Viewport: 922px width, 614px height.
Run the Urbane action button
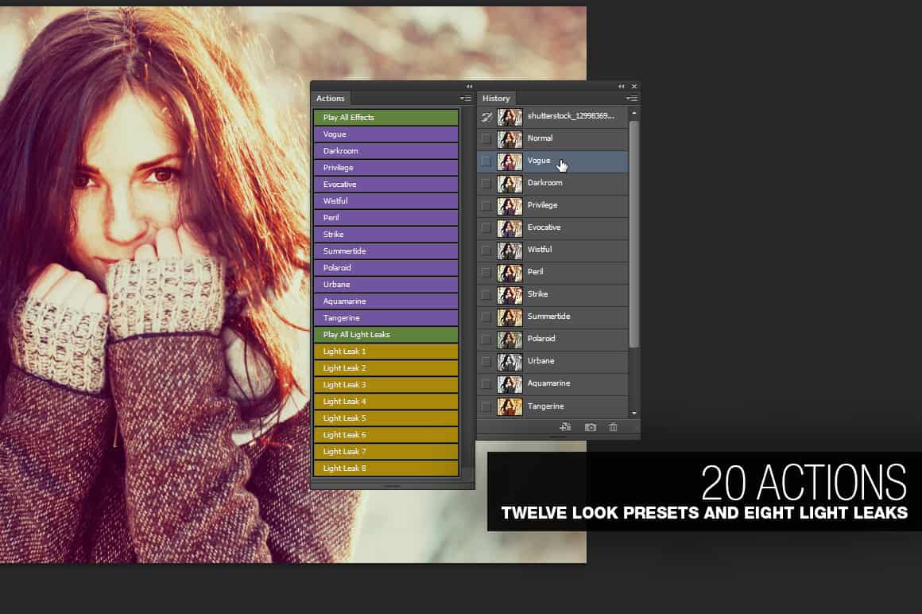[x=385, y=284]
